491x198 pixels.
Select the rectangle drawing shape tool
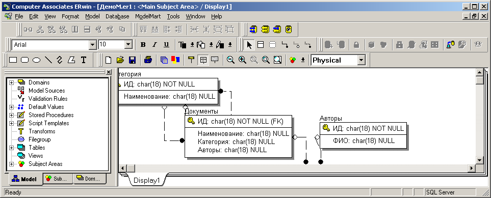tap(13, 60)
